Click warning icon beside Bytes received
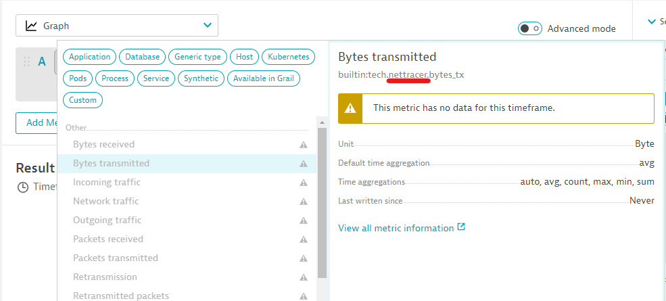This screenshot has width=666, height=301. click(304, 145)
